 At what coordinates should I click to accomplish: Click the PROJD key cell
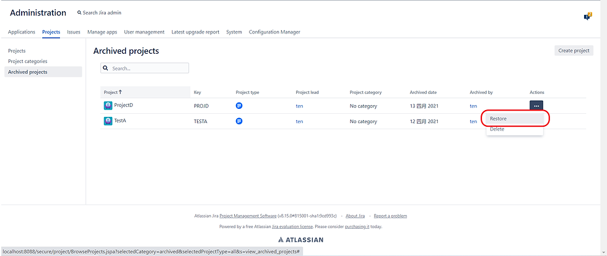(201, 106)
